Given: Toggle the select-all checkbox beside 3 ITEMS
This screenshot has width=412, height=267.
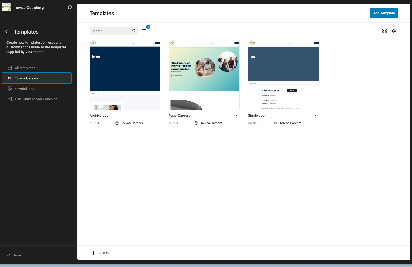Looking at the screenshot, I should (92, 253).
